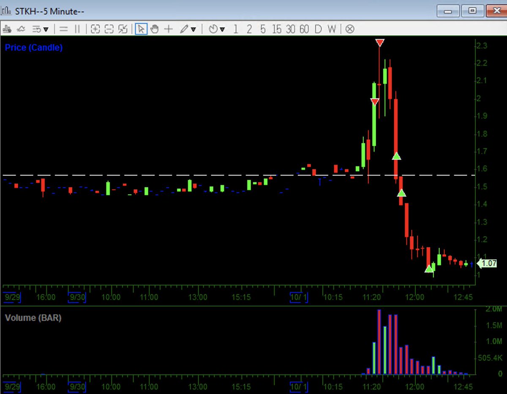Click the red sell marker near 2.0

375,102
